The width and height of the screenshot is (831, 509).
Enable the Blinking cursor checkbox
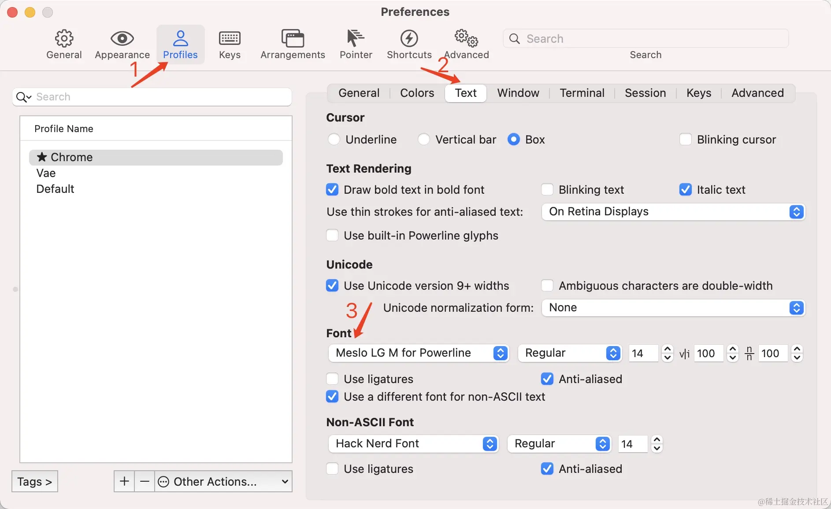[x=686, y=140]
